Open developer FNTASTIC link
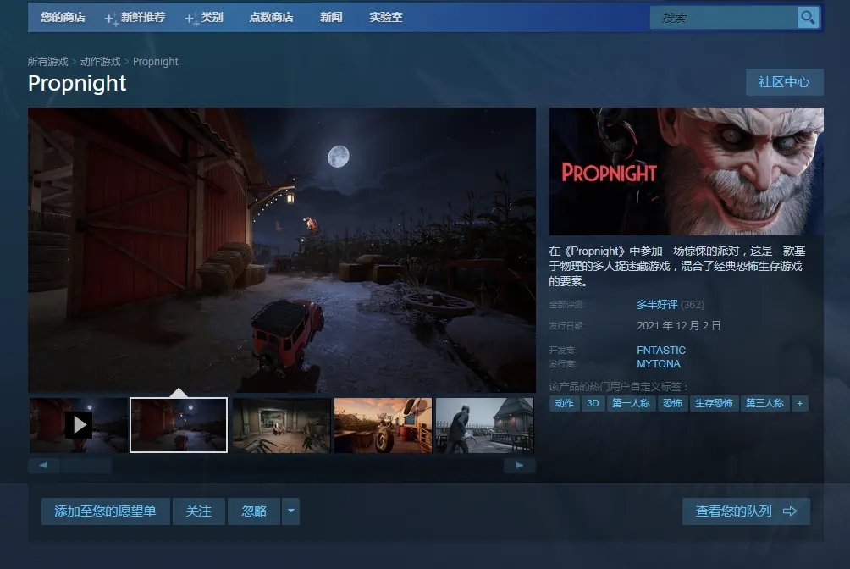 point(661,351)
